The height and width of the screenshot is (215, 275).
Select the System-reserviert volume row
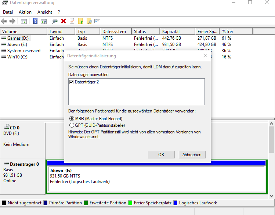pos(24,51)
